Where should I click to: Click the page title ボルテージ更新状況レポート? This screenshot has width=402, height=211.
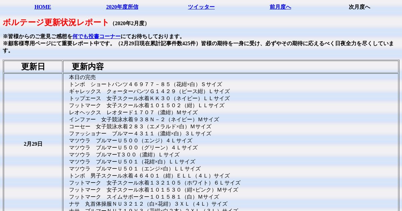click(x=56, y=22)
